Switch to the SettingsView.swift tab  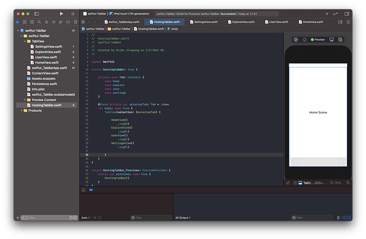(204, 22)
